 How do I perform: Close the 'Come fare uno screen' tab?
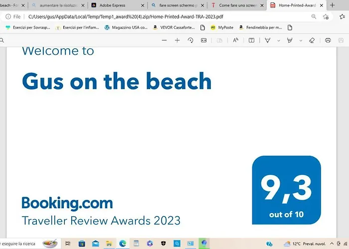tap(262, 5)
